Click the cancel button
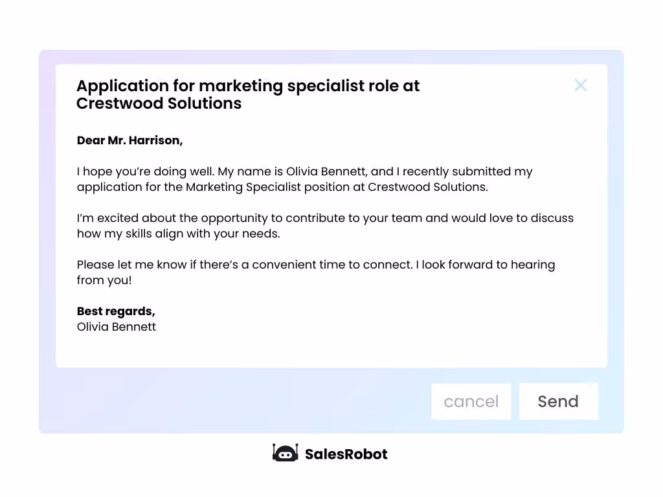 click(471, 401)
